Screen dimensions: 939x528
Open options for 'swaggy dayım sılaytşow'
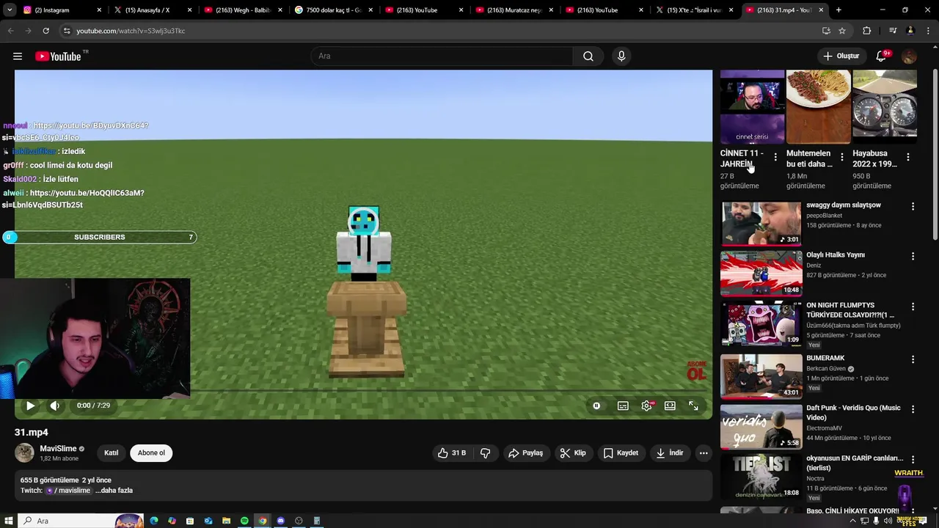913,207
